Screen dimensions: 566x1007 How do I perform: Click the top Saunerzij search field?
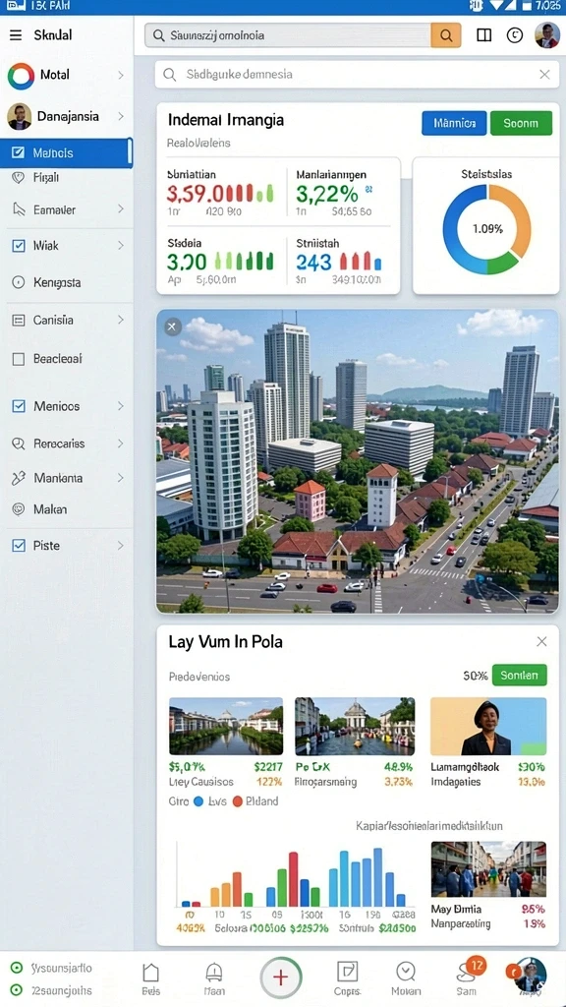point(288,35)
